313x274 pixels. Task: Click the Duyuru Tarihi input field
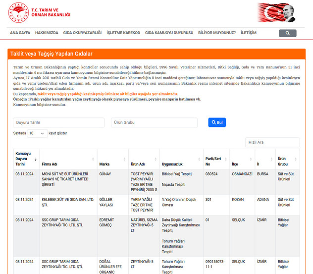[x=58, y=122]
